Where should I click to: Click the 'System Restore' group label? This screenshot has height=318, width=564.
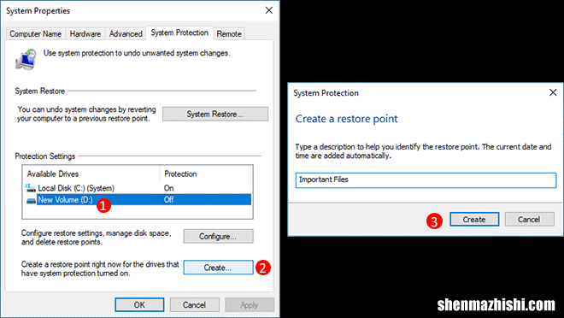(x=39, y=91)
